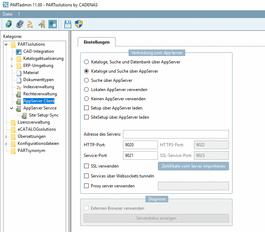Click the PARTsolutions root folder icon
Image resolution: width=265 pixels, height=232 pixels.
[x=13, y=45]
